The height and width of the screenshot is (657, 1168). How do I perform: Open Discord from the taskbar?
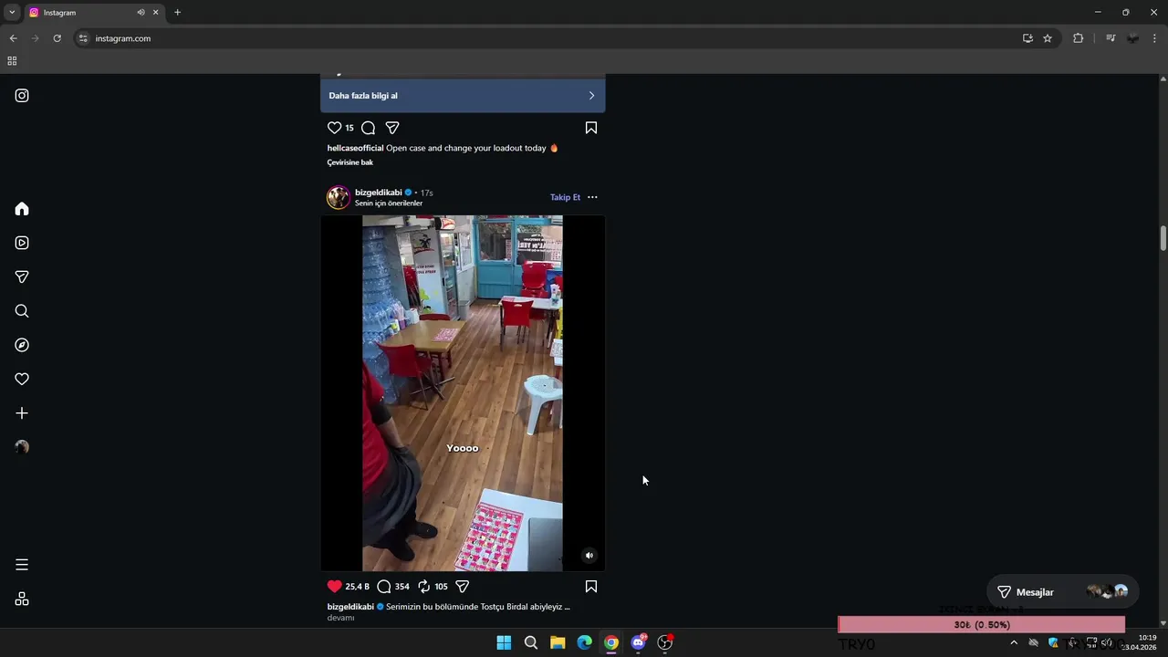pyautogui.click(x=639, y=642)
